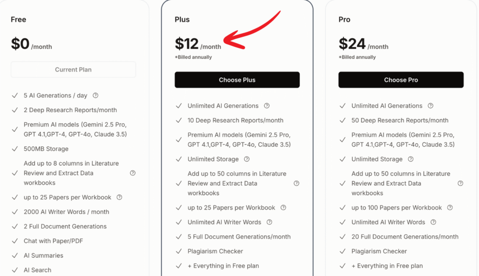This screenshot has width=479, height=276.
Task: Click help icon beside Pro Unlimited AI Writer Words
Action: (x=433, y=222)
